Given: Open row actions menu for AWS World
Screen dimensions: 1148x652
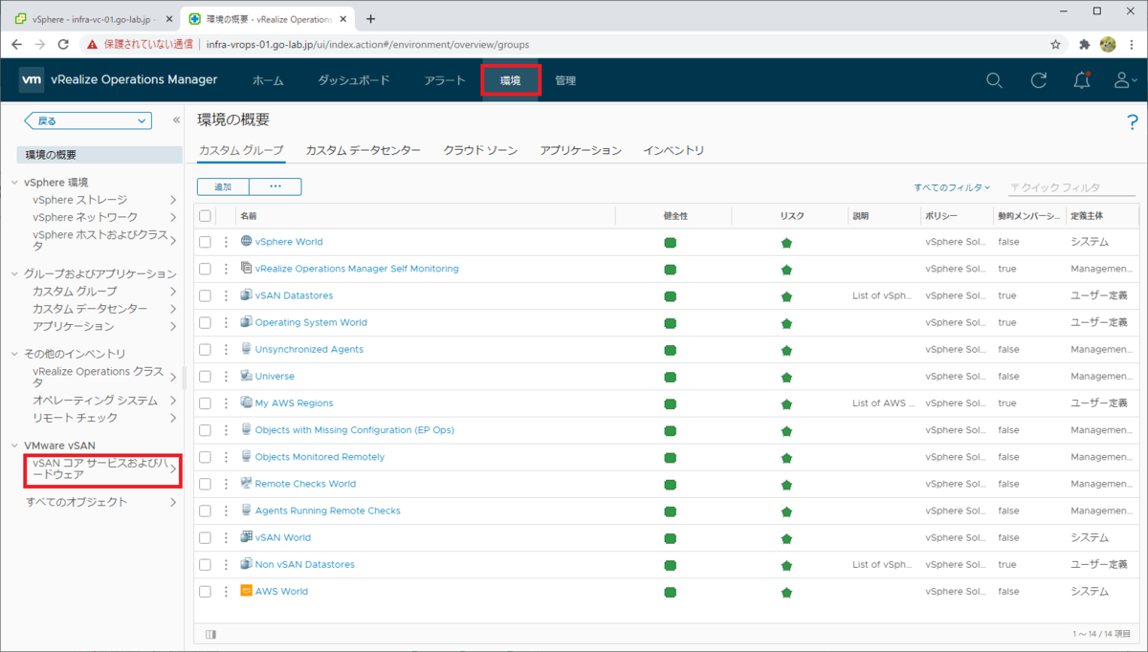Looking at the screenshot, I should click(227, 591).
